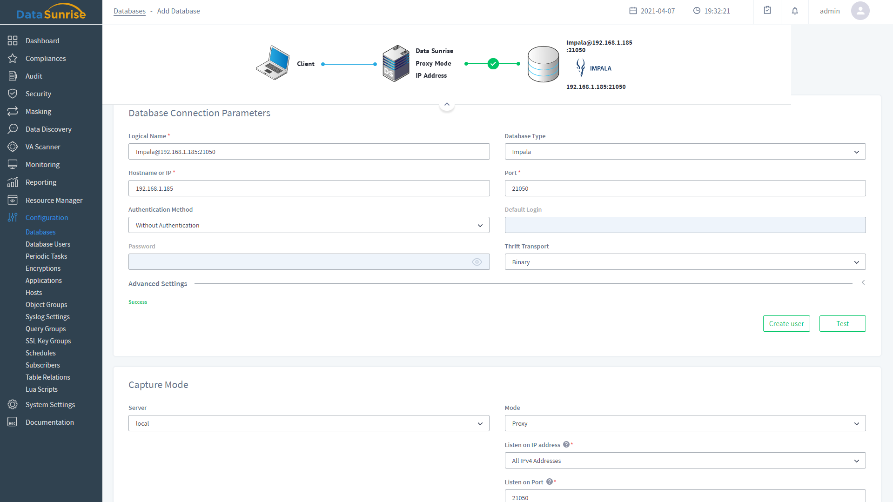Image resolution: width=893 pixels, height=502 pixels.
Task: Click the Test connection button
Action: pyautogui.click(x=842, y=324)
